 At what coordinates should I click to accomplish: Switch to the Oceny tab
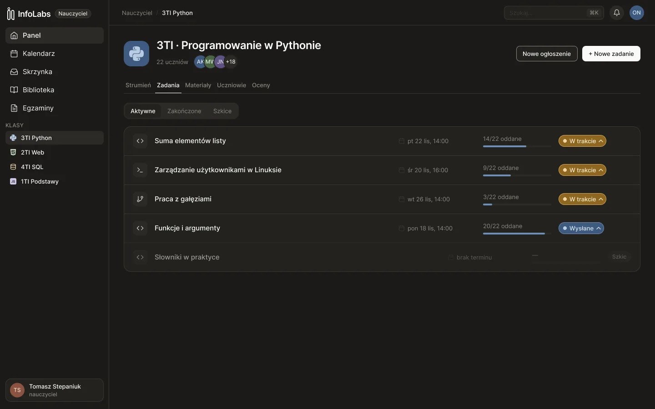point(261,85)
